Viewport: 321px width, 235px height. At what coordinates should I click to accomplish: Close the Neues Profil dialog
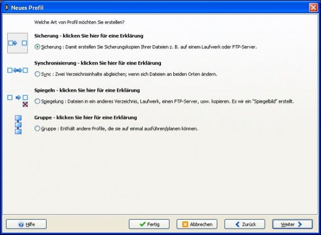[313, 8]
